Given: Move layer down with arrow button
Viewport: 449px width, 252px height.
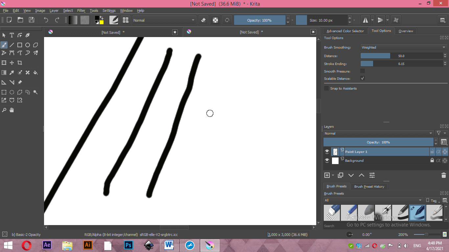Looking at the screenshot, I should pyautogui.click(x=351, y=175).
